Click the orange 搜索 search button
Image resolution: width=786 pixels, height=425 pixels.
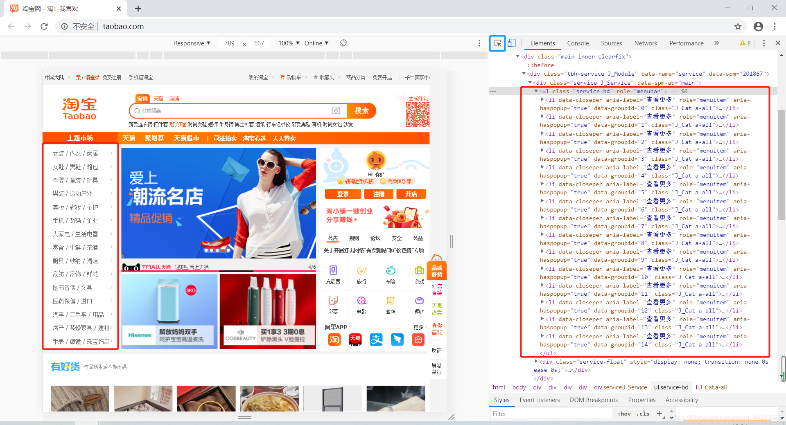tap(361, 111)
